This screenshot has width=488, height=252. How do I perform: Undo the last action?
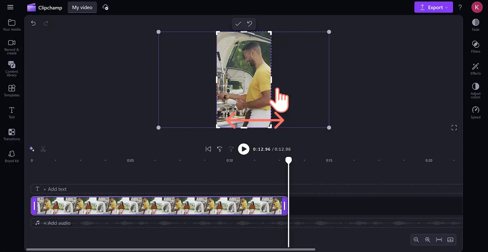pos(33,23)
